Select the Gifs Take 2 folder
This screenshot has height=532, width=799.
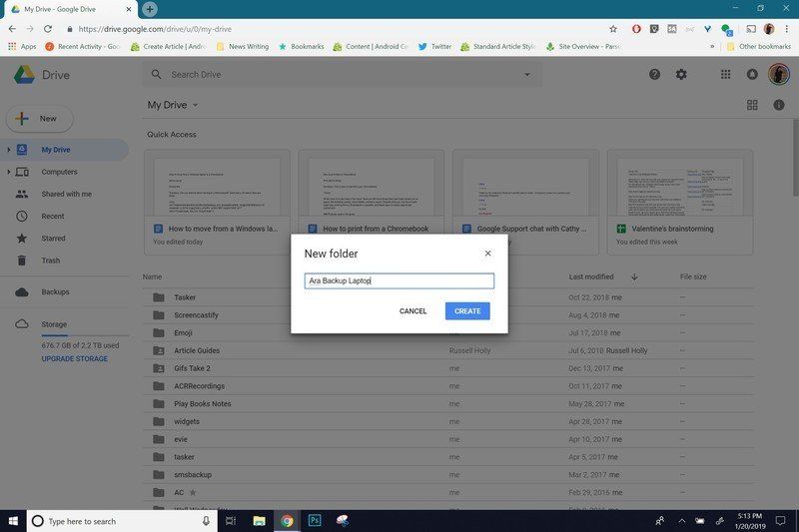click(x=448, y=368)
